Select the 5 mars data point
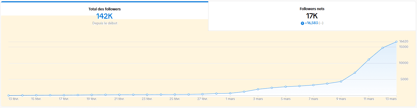417x108 pixels. coord(286,87)
